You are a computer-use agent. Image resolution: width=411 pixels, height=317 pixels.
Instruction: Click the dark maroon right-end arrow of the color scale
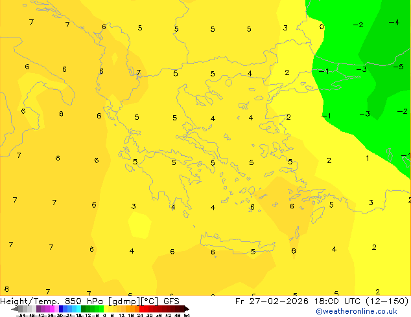pyautogui.click(x=187, y=309)
